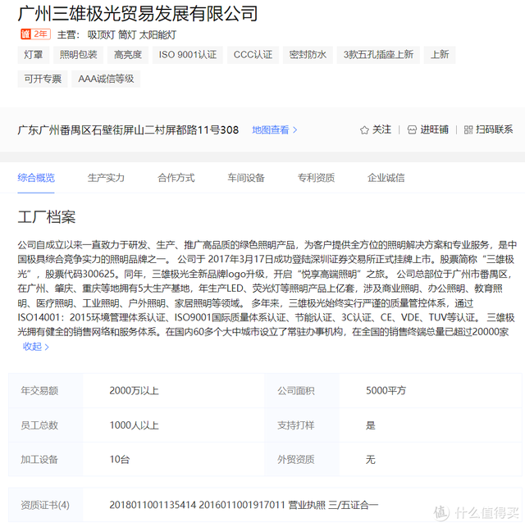Viewport: 525px width, 527px height.
Task: Click the 员工总数 label cell
Action: coord(45,425)
